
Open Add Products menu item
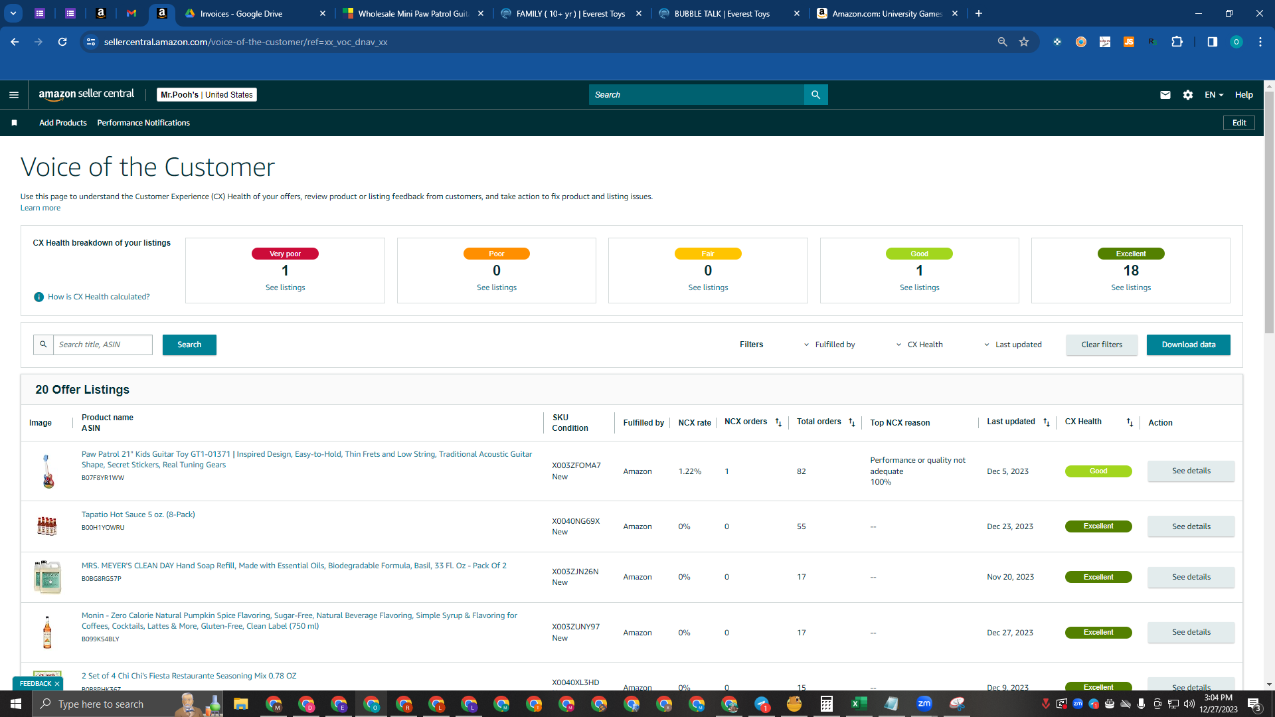click(63, 123)
